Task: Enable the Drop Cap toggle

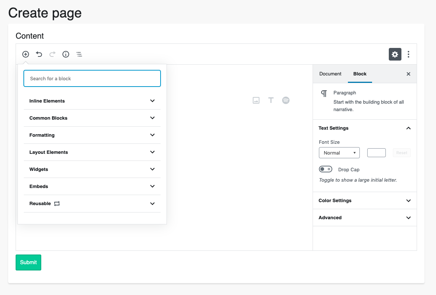Action: 326,169
